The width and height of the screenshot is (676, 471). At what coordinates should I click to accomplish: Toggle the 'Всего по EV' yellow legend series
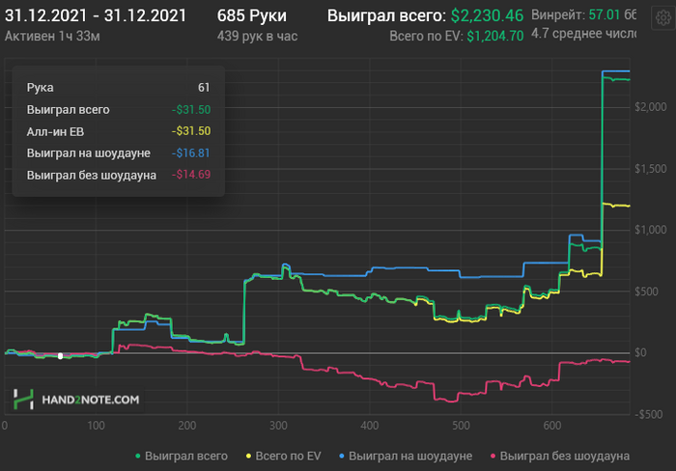coord(283,456)
